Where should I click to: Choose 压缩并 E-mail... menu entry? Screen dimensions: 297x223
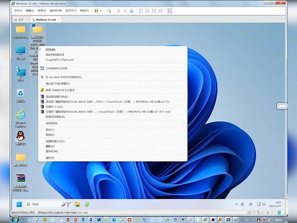113,106
